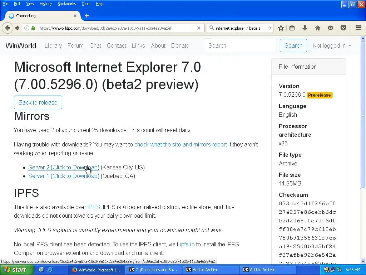Open the Contact nav link
Viewport: 366px width, 275px height.
click(117, 45)
